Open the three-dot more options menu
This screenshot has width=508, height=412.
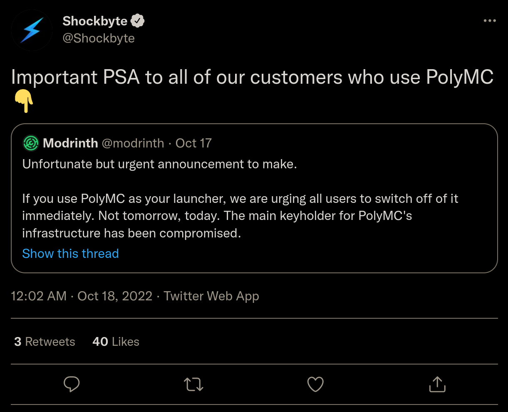coord(490,21)
